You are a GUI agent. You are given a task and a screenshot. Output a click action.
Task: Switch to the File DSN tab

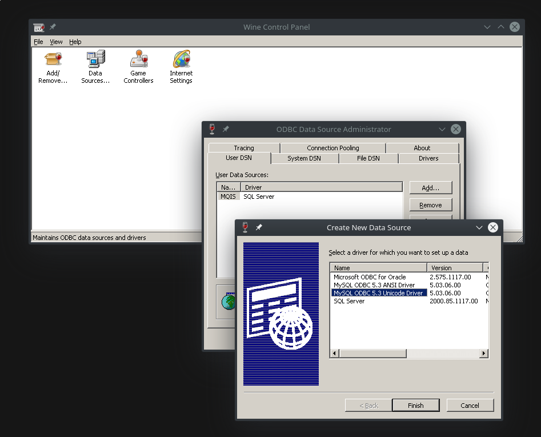tap(368, 158)
